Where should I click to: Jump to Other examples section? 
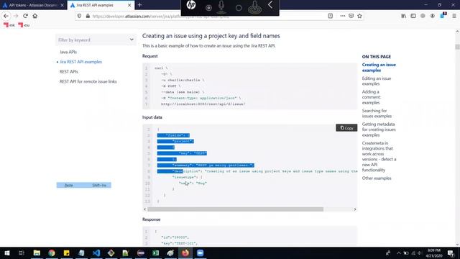377,178
